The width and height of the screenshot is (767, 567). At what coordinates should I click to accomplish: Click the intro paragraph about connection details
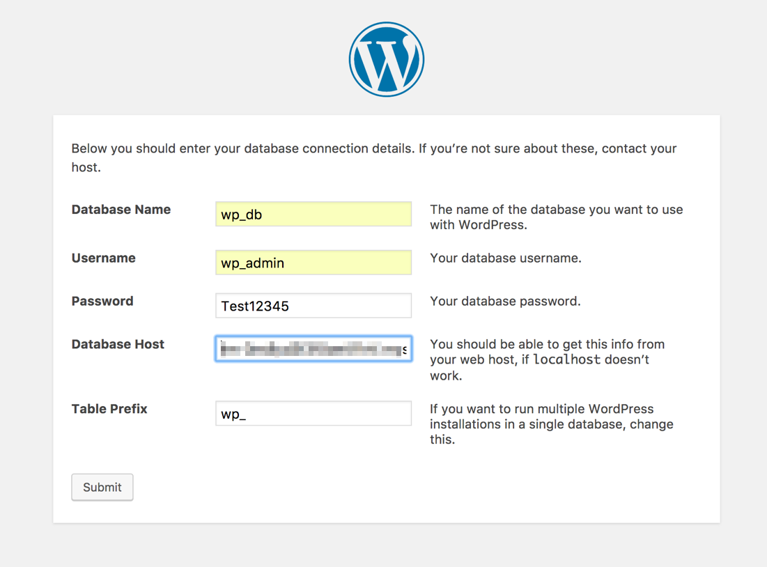pyautogui.click(x=374, y=157)
